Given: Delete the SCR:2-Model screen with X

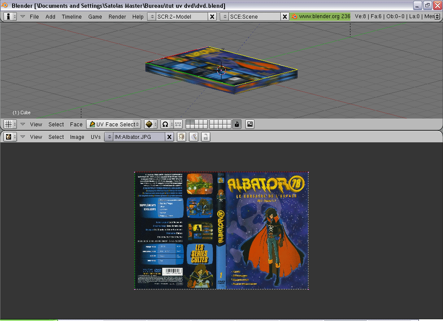Looking at the screenshot, I should (x=212, y=17).
